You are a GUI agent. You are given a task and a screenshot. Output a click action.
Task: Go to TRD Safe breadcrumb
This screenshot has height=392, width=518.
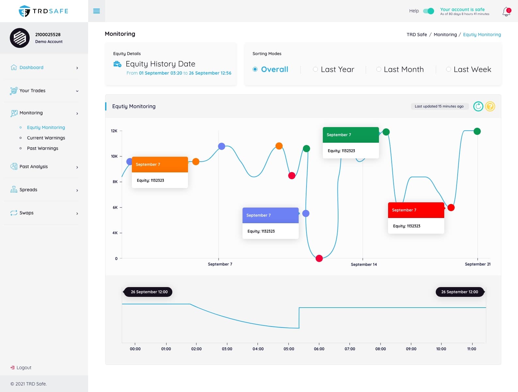[x=416, y=35]
